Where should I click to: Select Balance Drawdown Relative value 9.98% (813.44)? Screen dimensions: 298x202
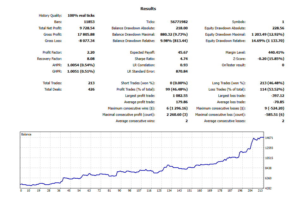(x=174, y=41)
